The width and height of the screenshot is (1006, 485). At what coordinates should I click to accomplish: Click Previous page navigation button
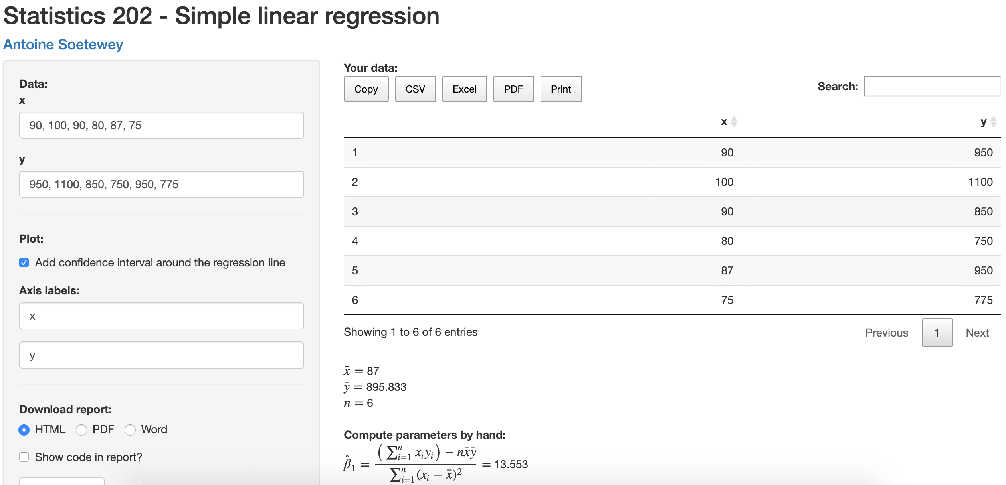click(x=887, y=332)
